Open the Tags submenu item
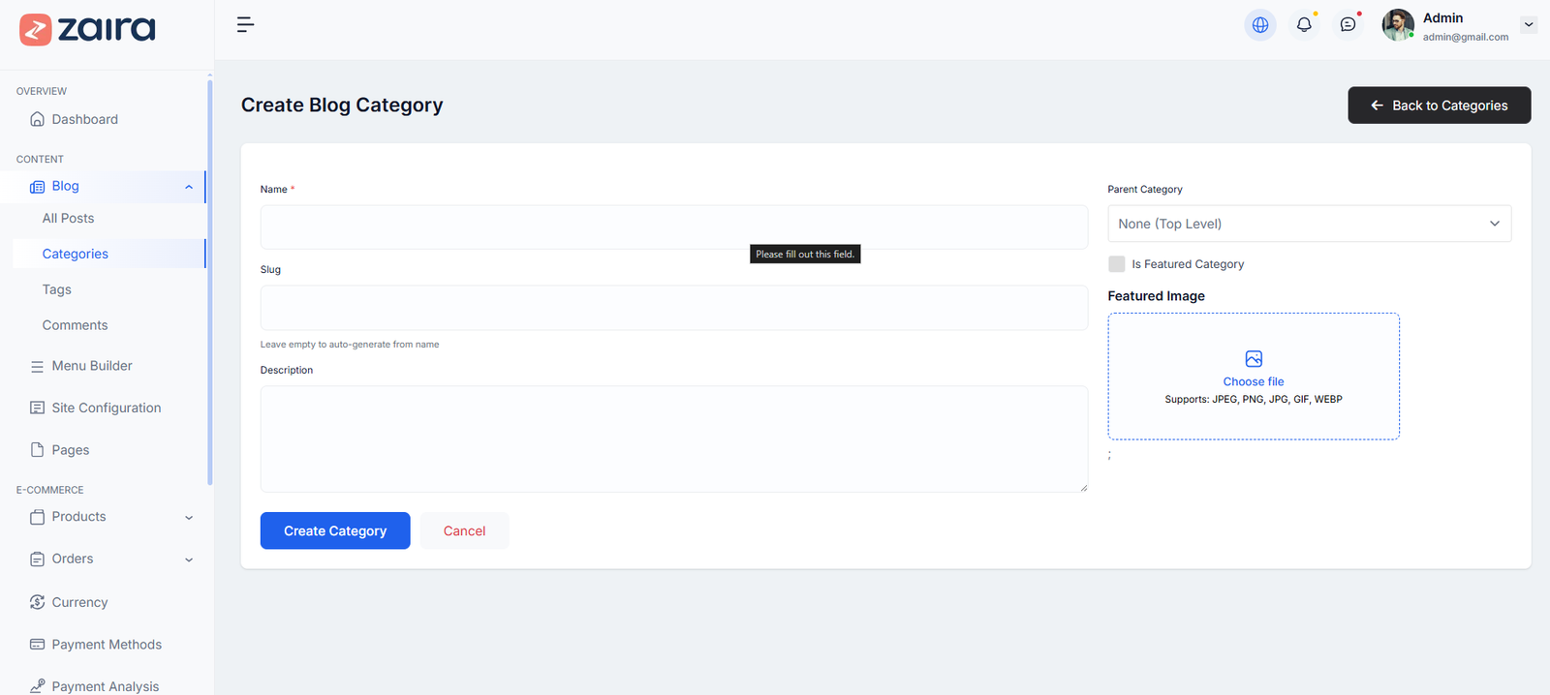This screenshot has width=1550, height=695. (56, 289)
